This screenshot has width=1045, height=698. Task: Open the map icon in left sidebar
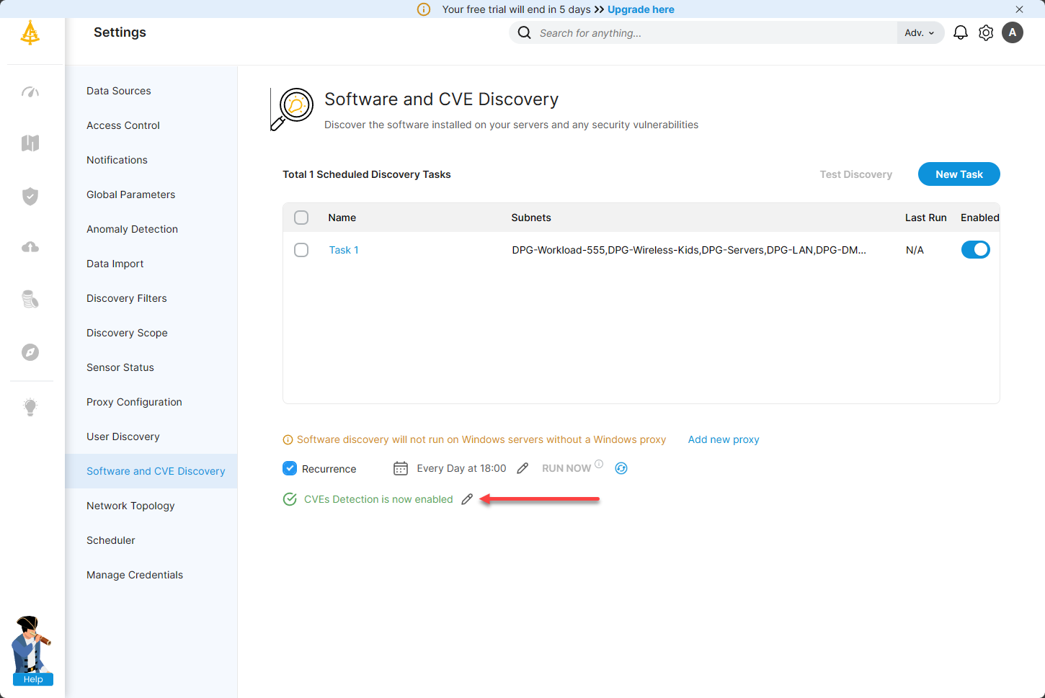pos(30,143)
